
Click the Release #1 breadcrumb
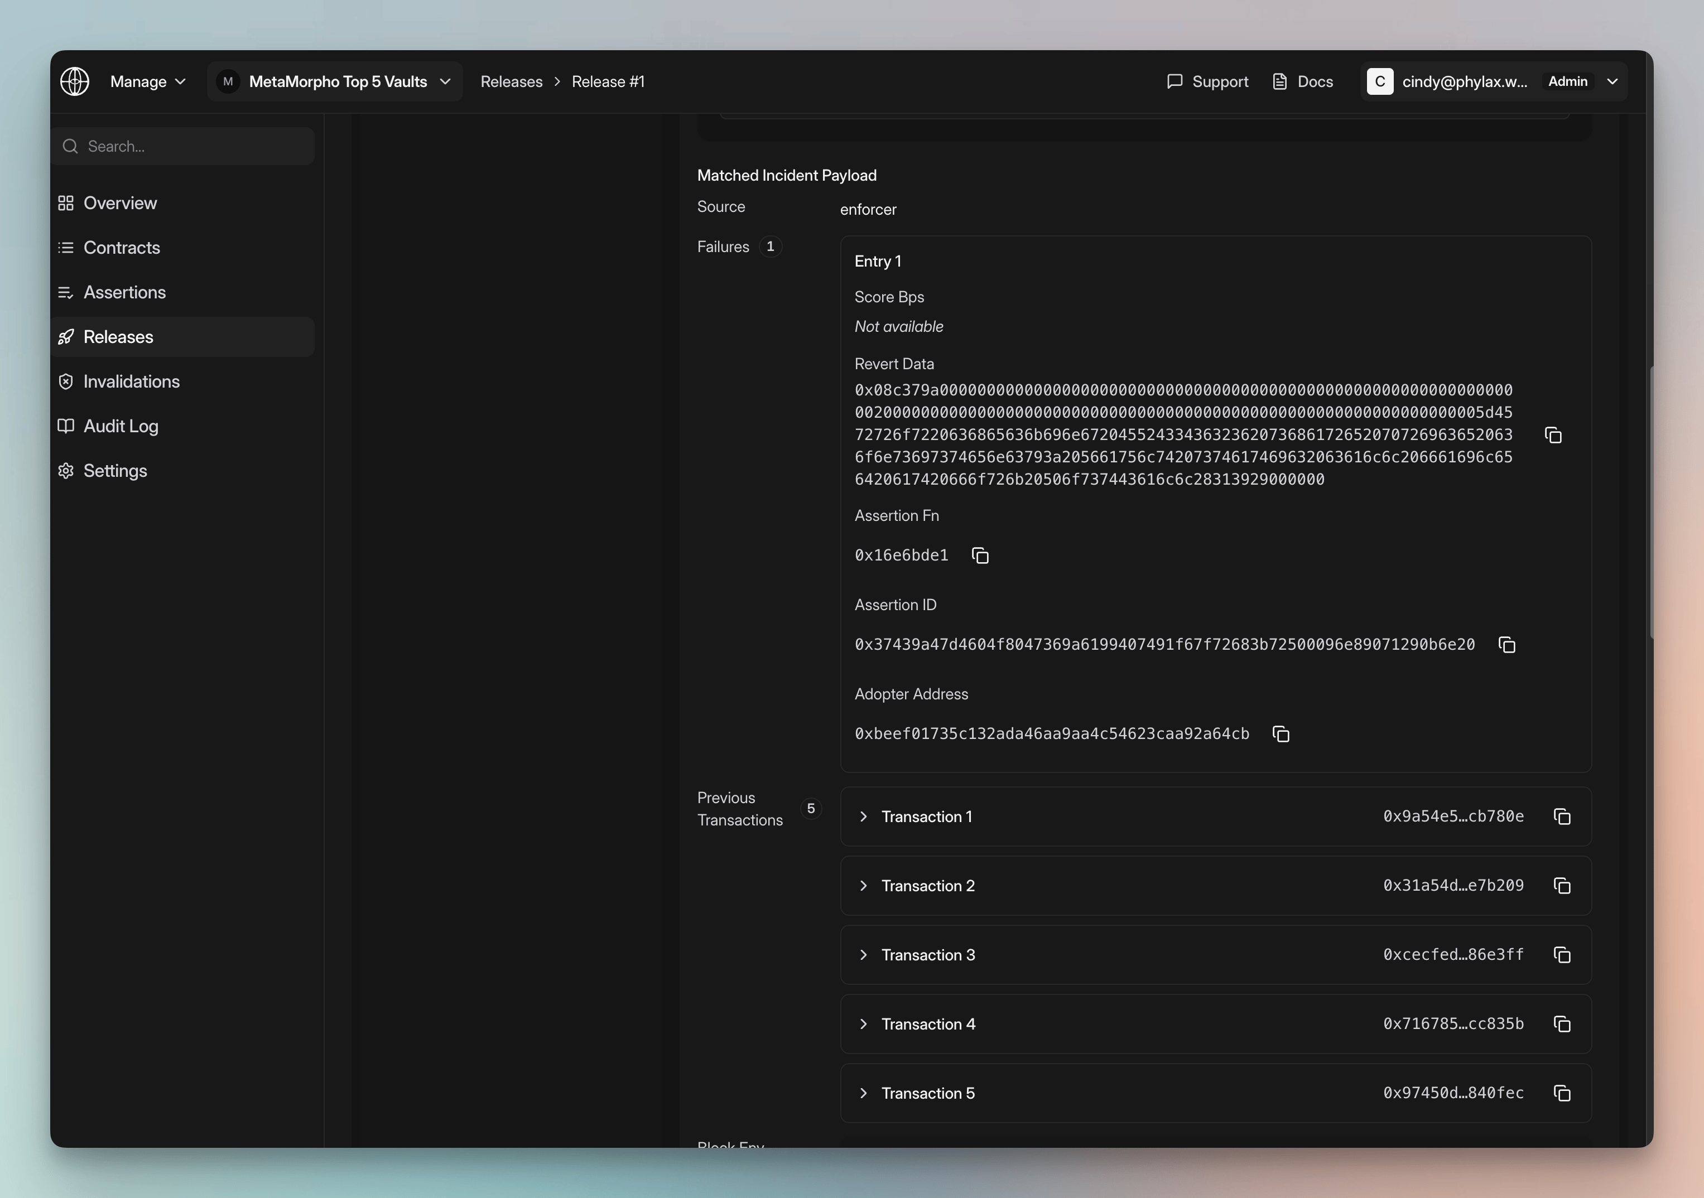pos(608,81)
